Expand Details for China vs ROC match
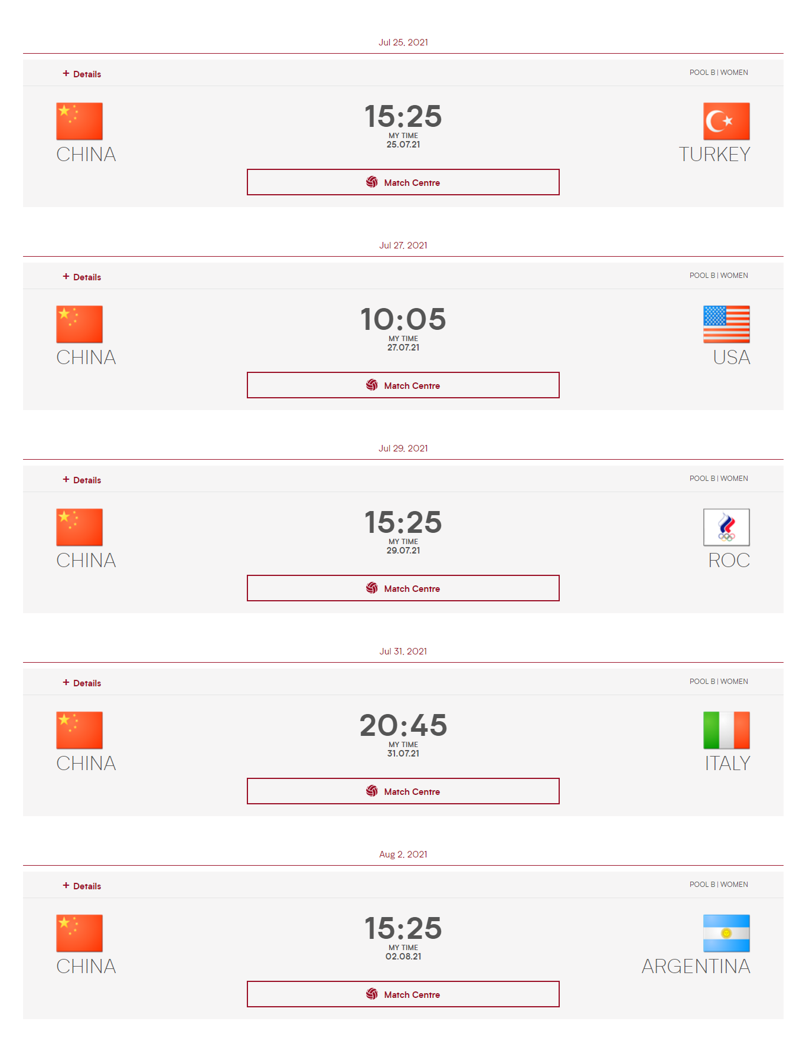This screenshot has width=806, height=1051. pyautogui.click(x=82, y=480)
